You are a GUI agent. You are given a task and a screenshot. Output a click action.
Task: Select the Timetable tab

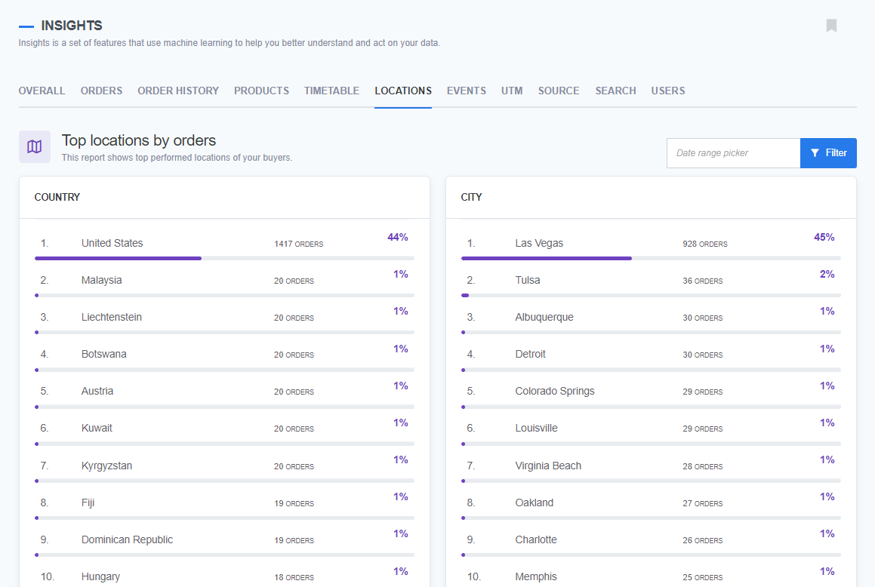click(331, 91)
